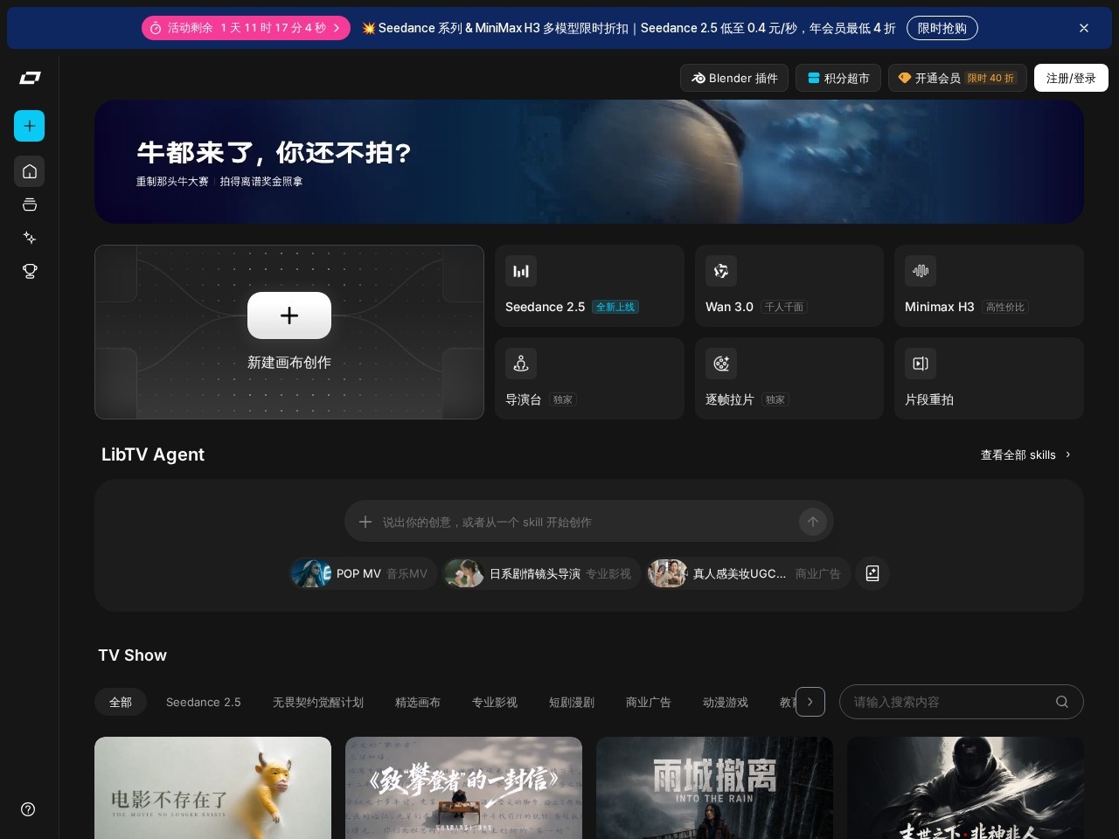Open the 逐帧拉片 frame analysis card

(x=789, y=378)
